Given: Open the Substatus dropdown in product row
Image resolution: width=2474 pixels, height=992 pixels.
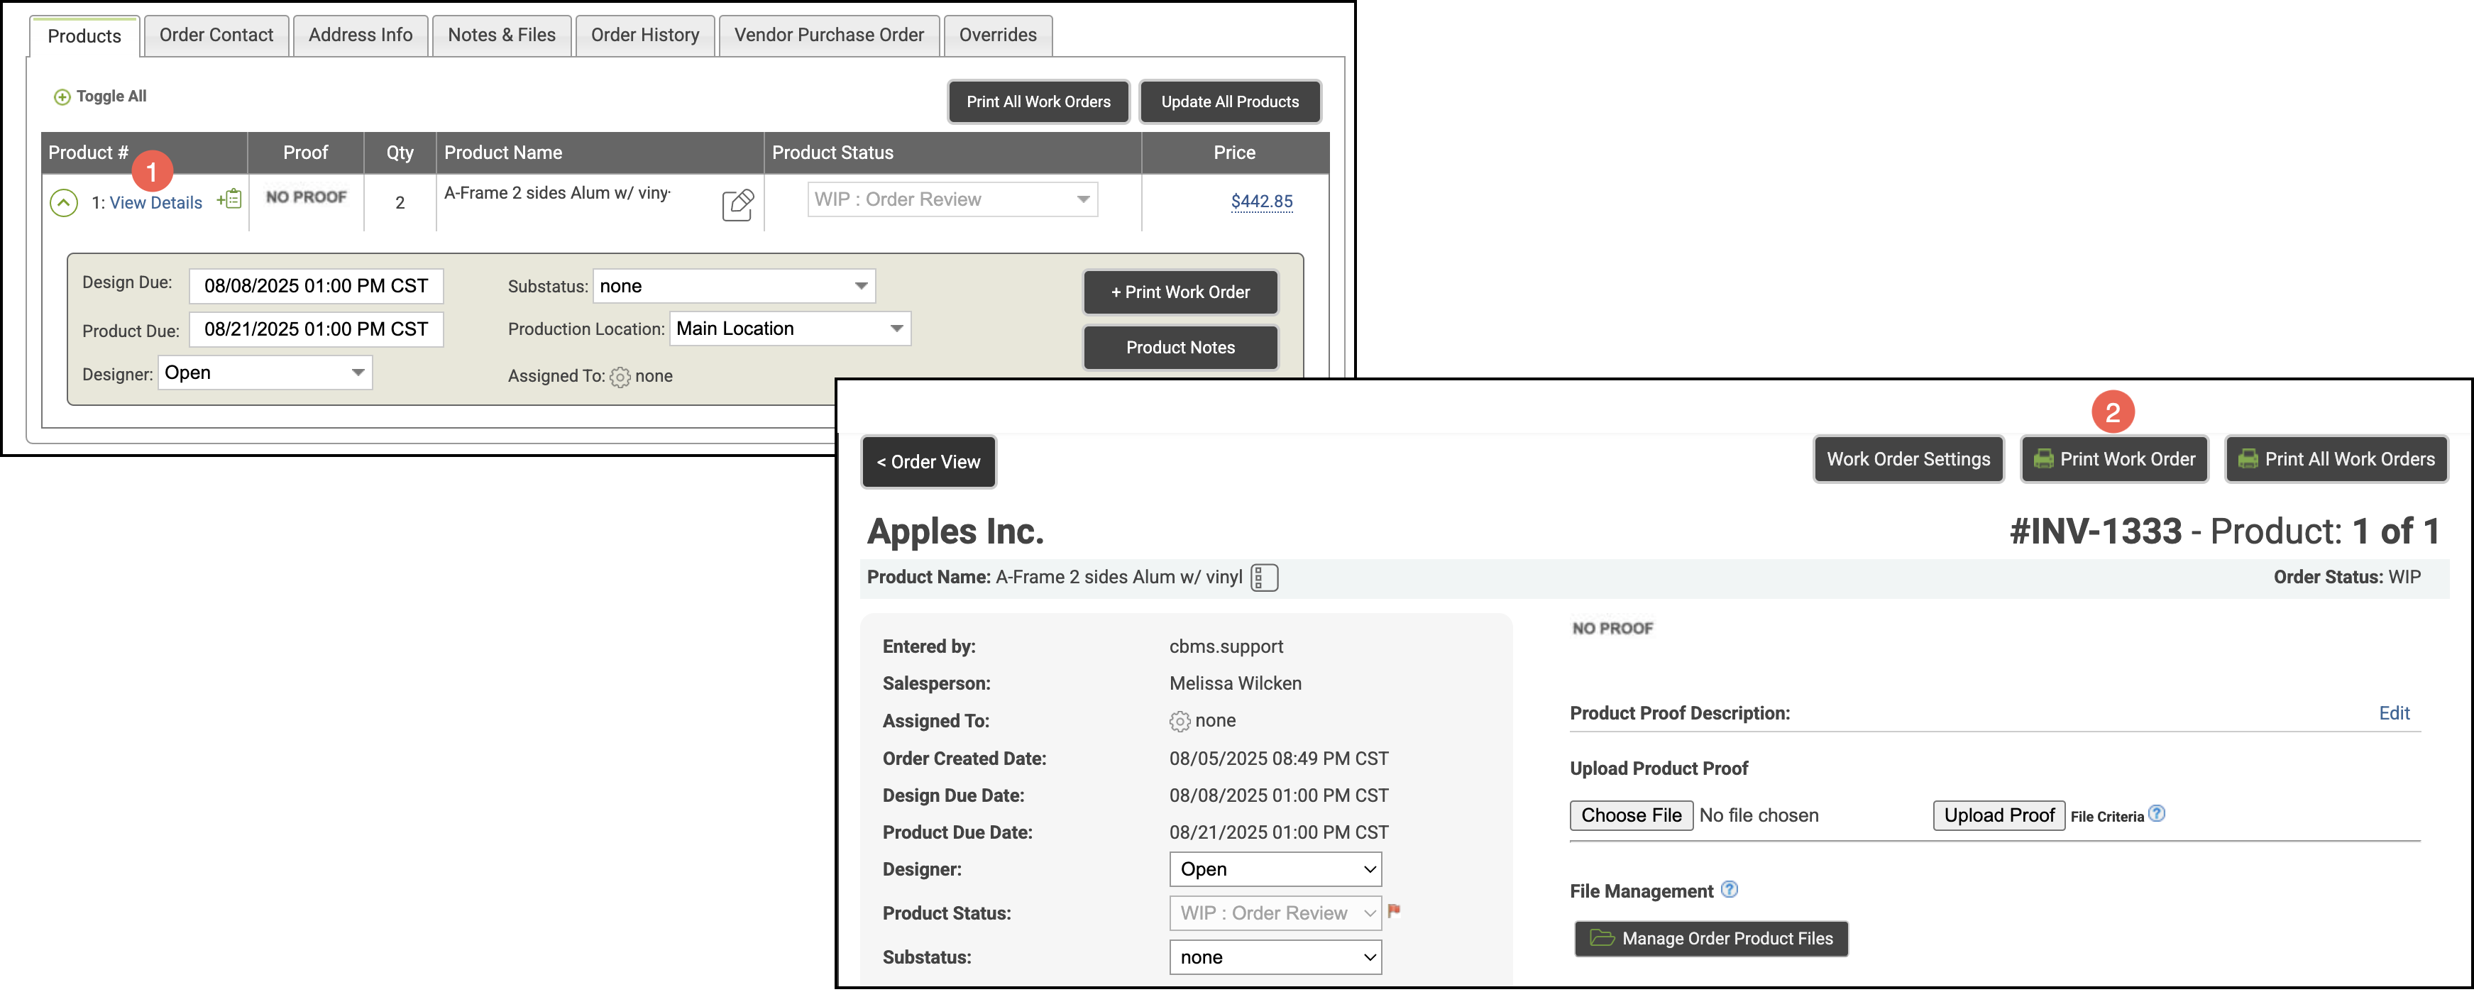Looking at the screenshot, I should (x=734, y=286).
